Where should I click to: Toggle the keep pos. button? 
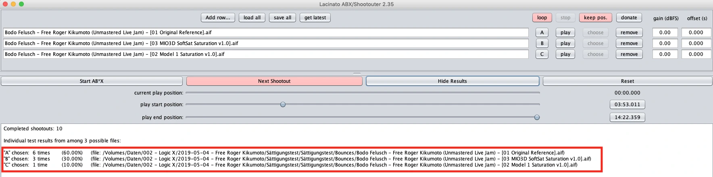[x=595, y=18]
